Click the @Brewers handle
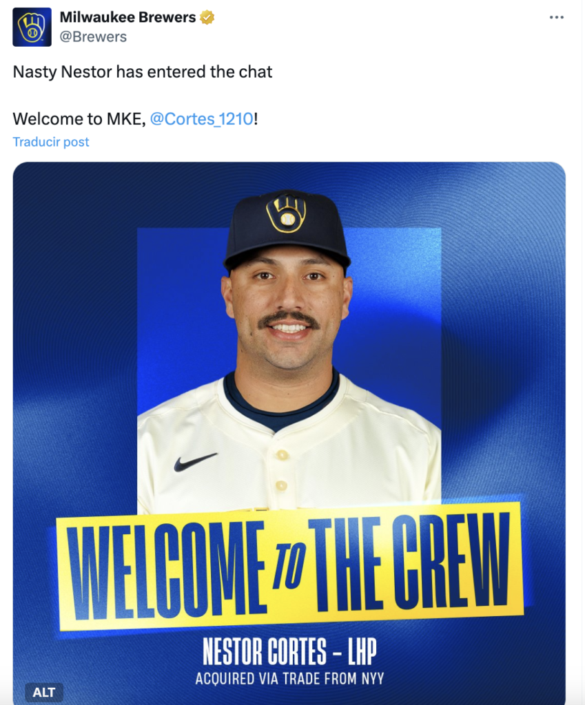 pyautogui.click(x=93, y=37)
